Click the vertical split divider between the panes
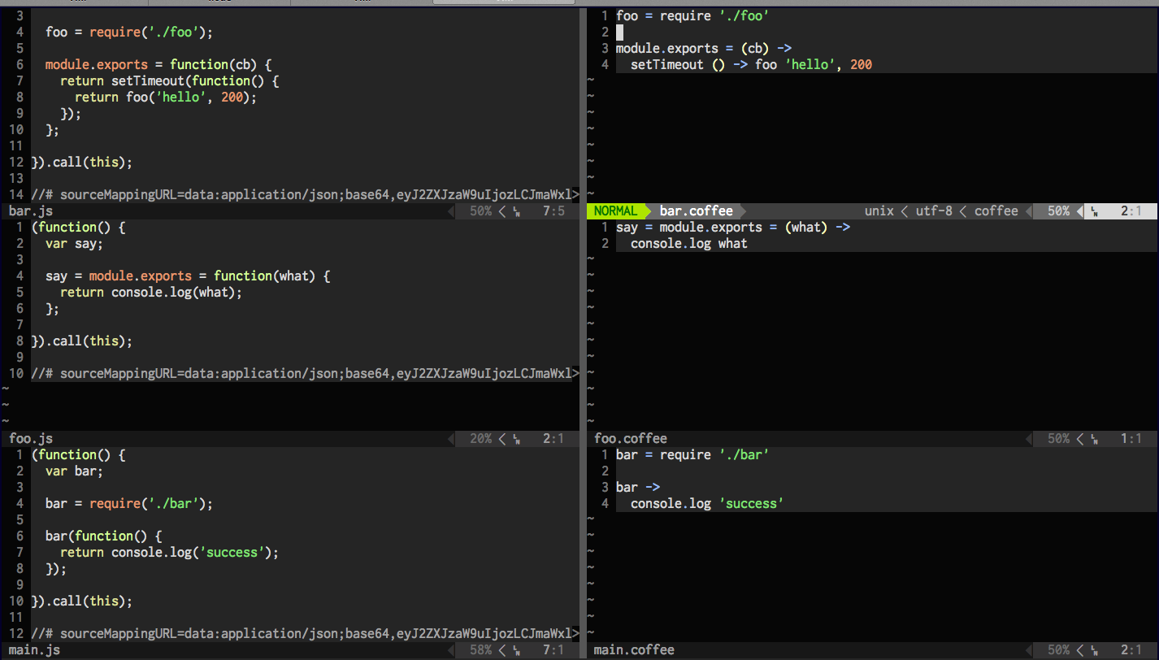Image resolution: width=1159 pixels, height=660 pixels. (583, 325)
